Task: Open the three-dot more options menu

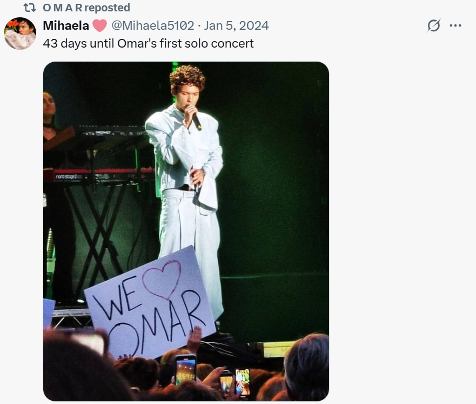Action: click(x=455, y=25)
